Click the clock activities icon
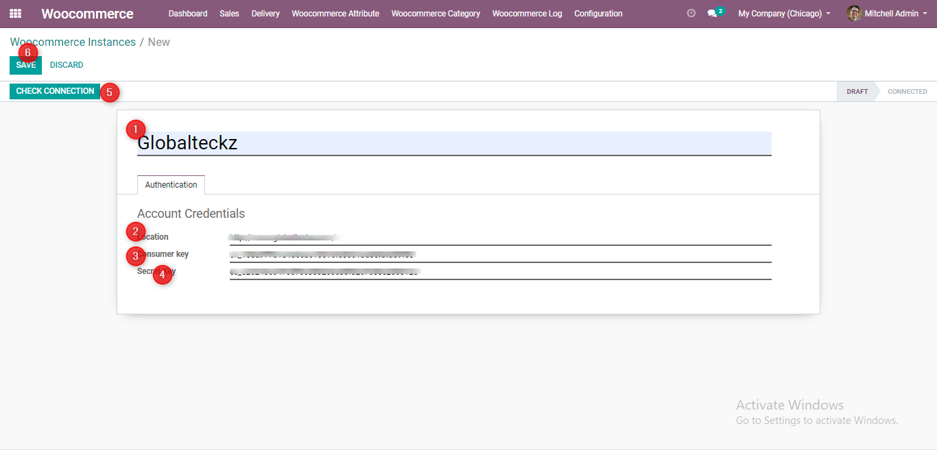 (x=691, y=14)
